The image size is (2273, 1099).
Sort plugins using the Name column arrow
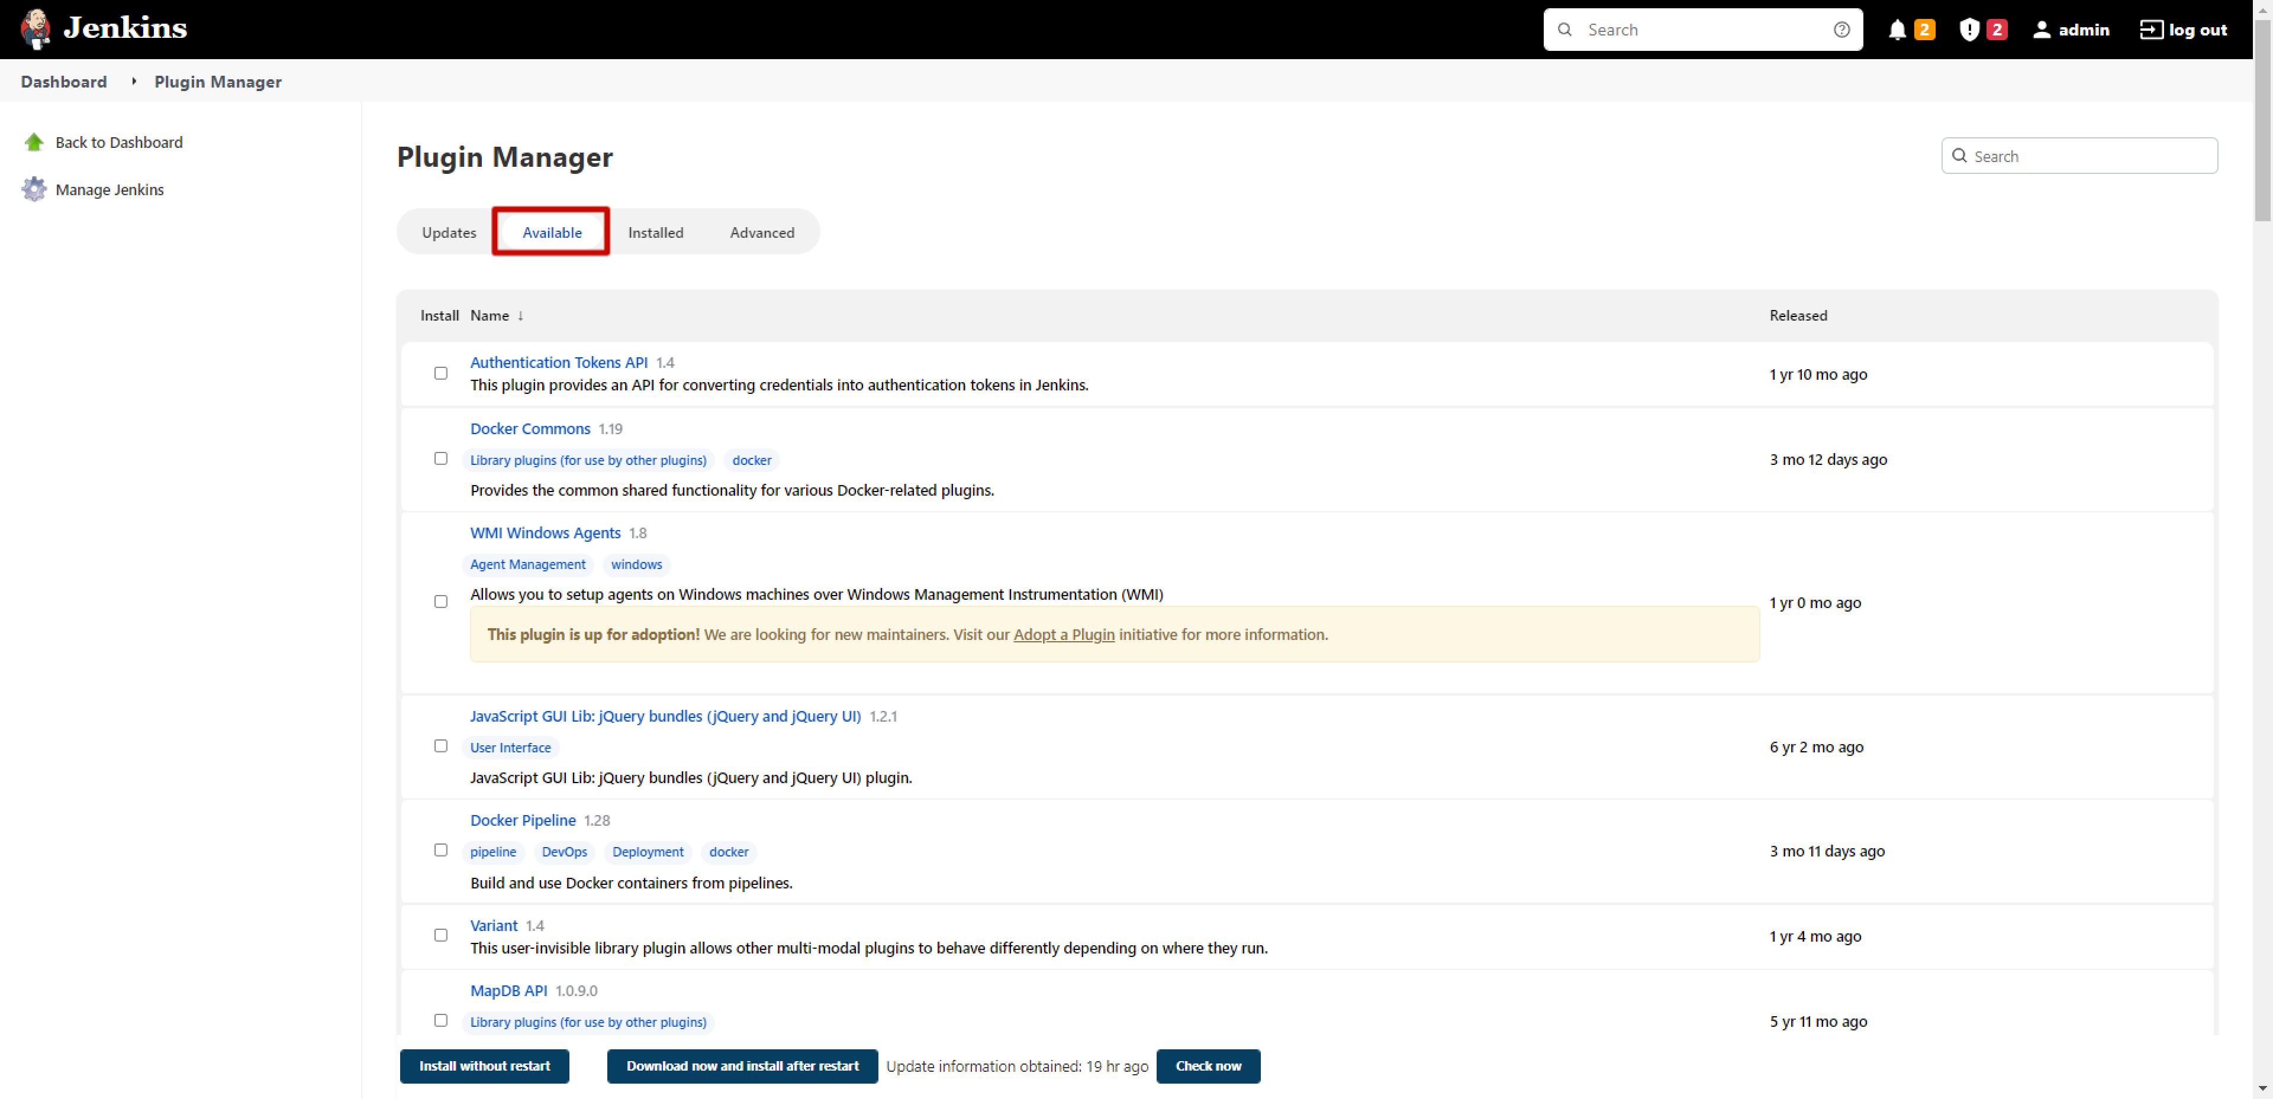[x=520, y=316]
